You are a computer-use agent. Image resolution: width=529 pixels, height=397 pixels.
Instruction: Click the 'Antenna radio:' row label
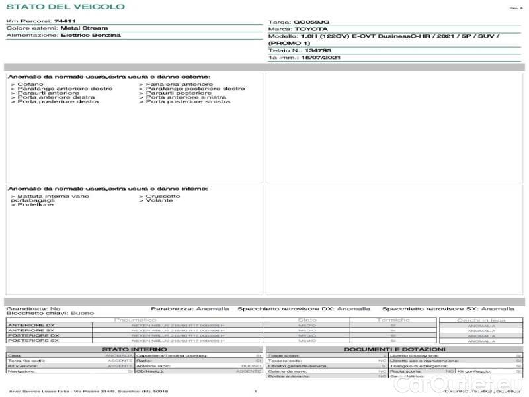pos(153,366)
